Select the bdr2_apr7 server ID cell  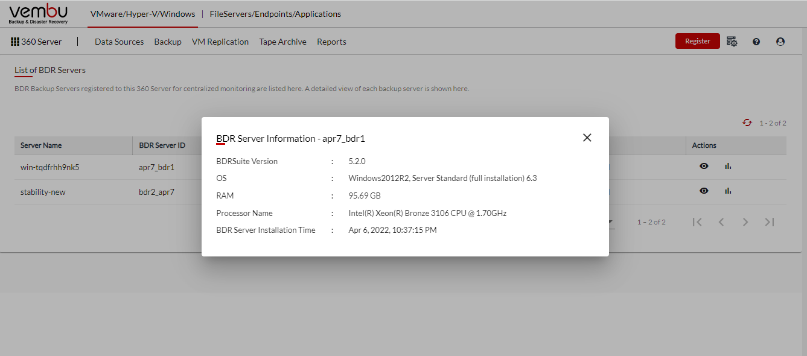pyautogui.click(x=156, y=192)
